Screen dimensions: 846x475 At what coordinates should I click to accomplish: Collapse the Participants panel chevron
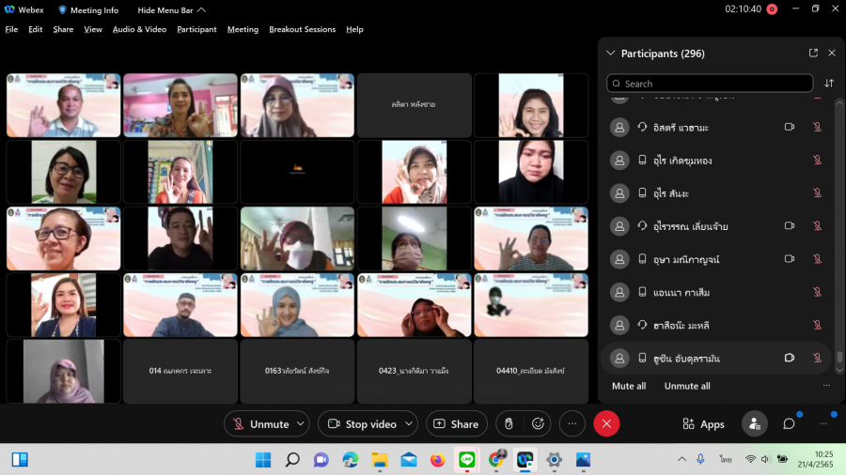tap(611, 54)
